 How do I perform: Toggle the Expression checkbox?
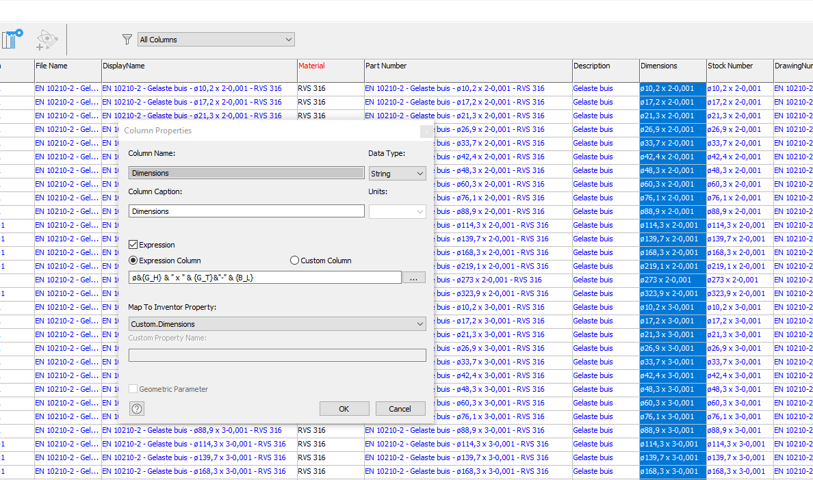tap(133, 244)
